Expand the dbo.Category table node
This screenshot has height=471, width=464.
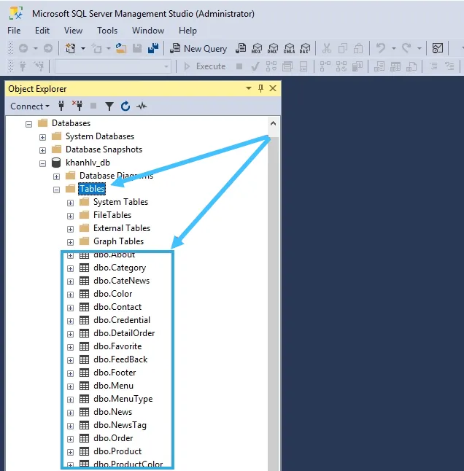(70, 268)
